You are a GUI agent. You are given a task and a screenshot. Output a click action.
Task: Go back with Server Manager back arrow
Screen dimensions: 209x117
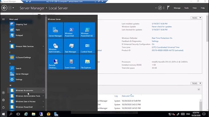point(4,8)
